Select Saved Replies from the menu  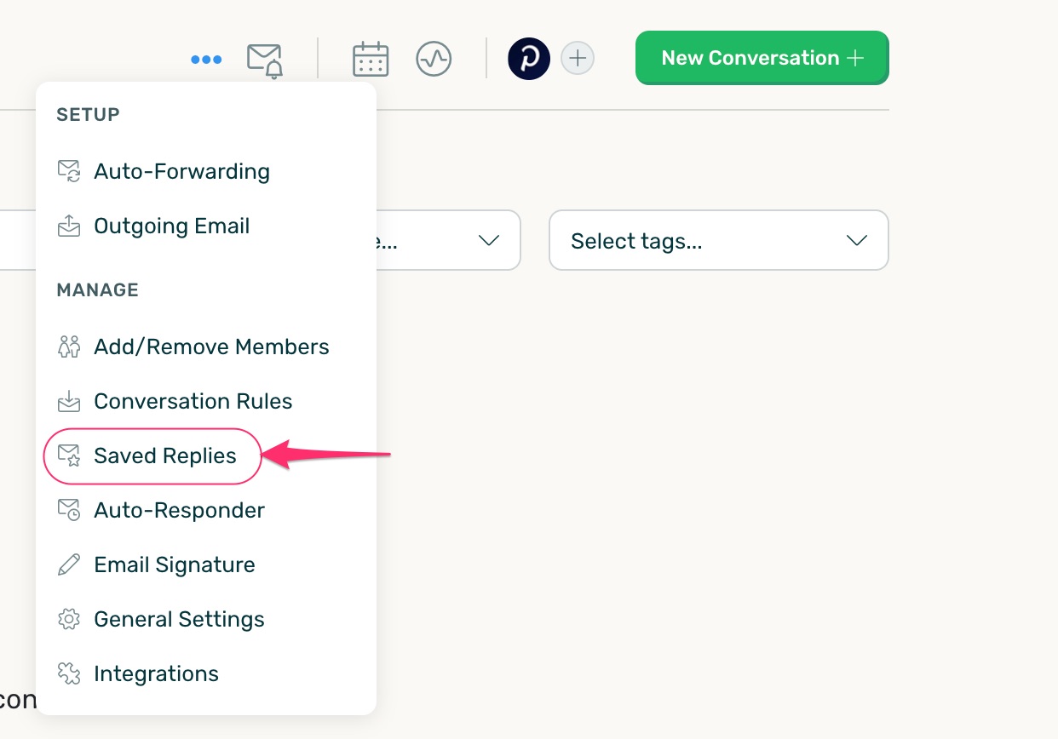(x=165, y=456)
